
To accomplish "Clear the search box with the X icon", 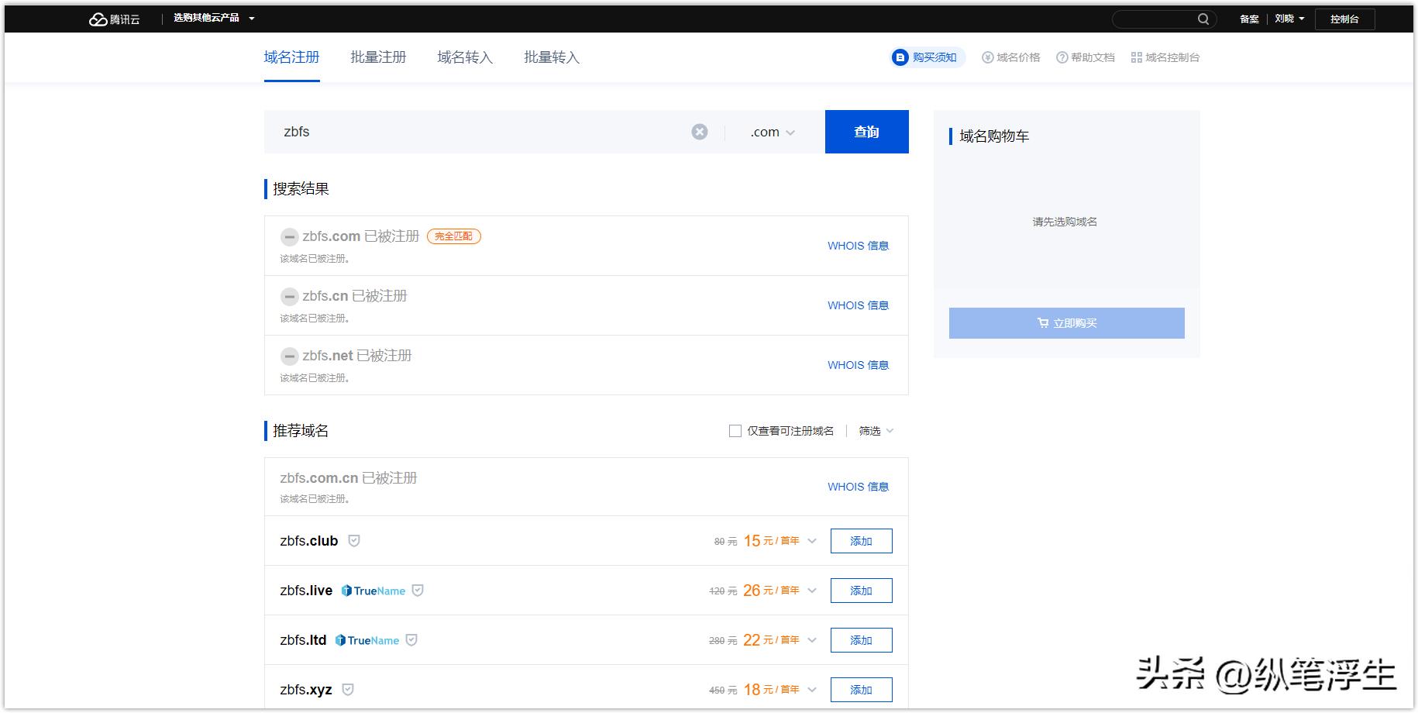I will pyautogui.click(x=700, y=131).
